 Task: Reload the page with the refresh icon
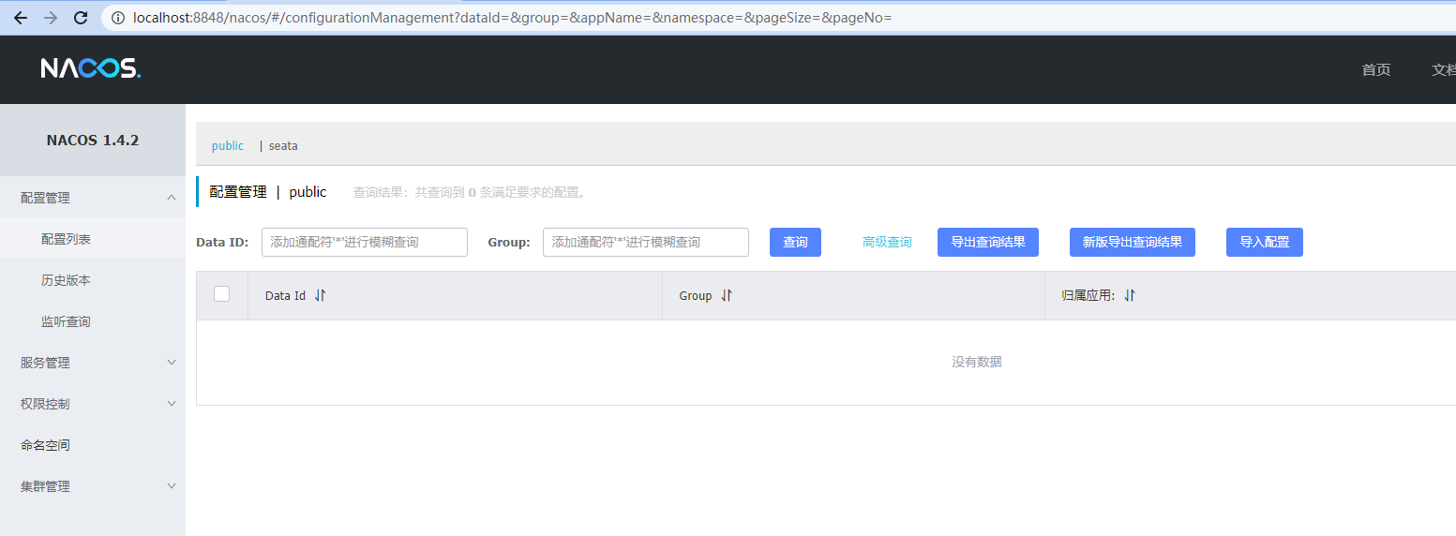[x=81, y=18]
